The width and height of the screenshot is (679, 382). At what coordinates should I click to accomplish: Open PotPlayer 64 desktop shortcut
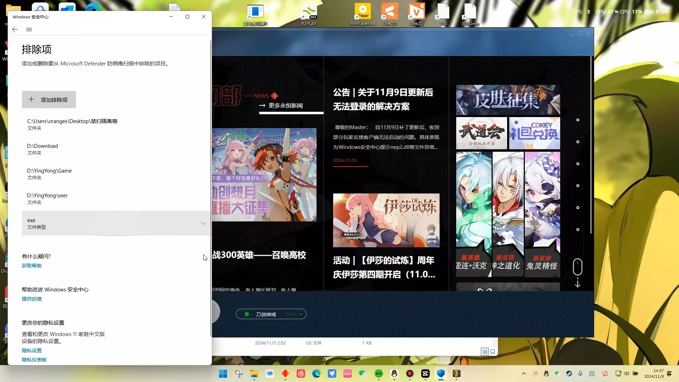(x=363, y=14)
